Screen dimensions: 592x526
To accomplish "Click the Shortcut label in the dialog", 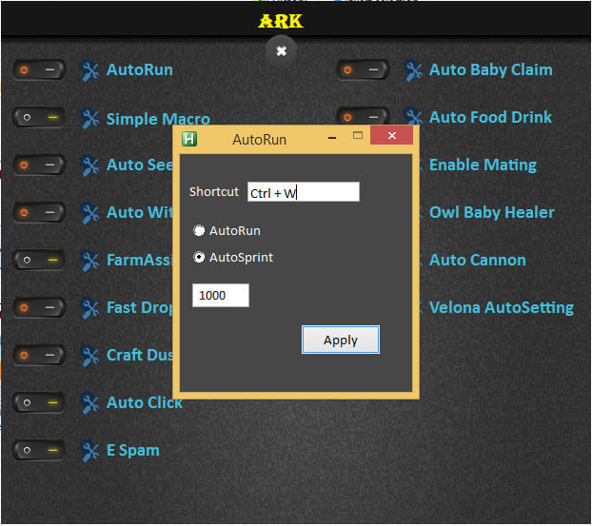I will coord(214,192).
